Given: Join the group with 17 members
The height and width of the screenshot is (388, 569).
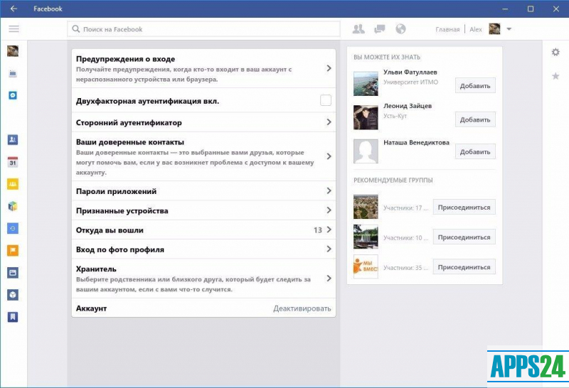Looking at the screenshot, I should tap(464, 207).
